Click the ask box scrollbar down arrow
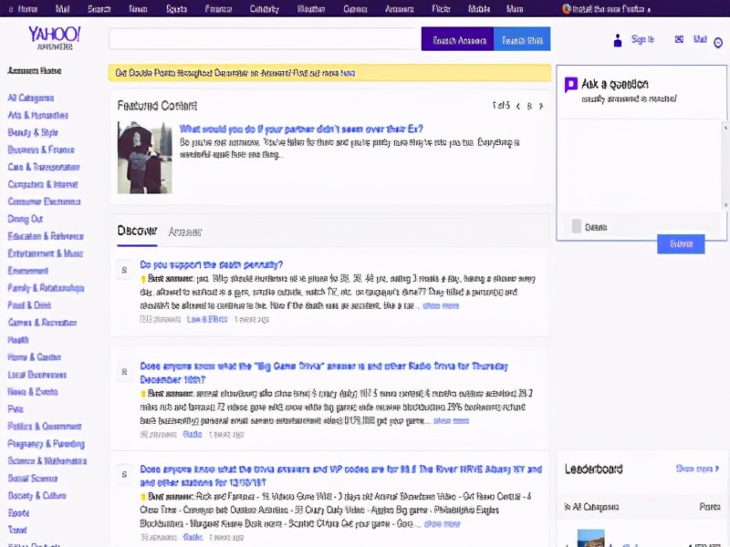Viewport: 730px width, 547px height. pos(725,204)
